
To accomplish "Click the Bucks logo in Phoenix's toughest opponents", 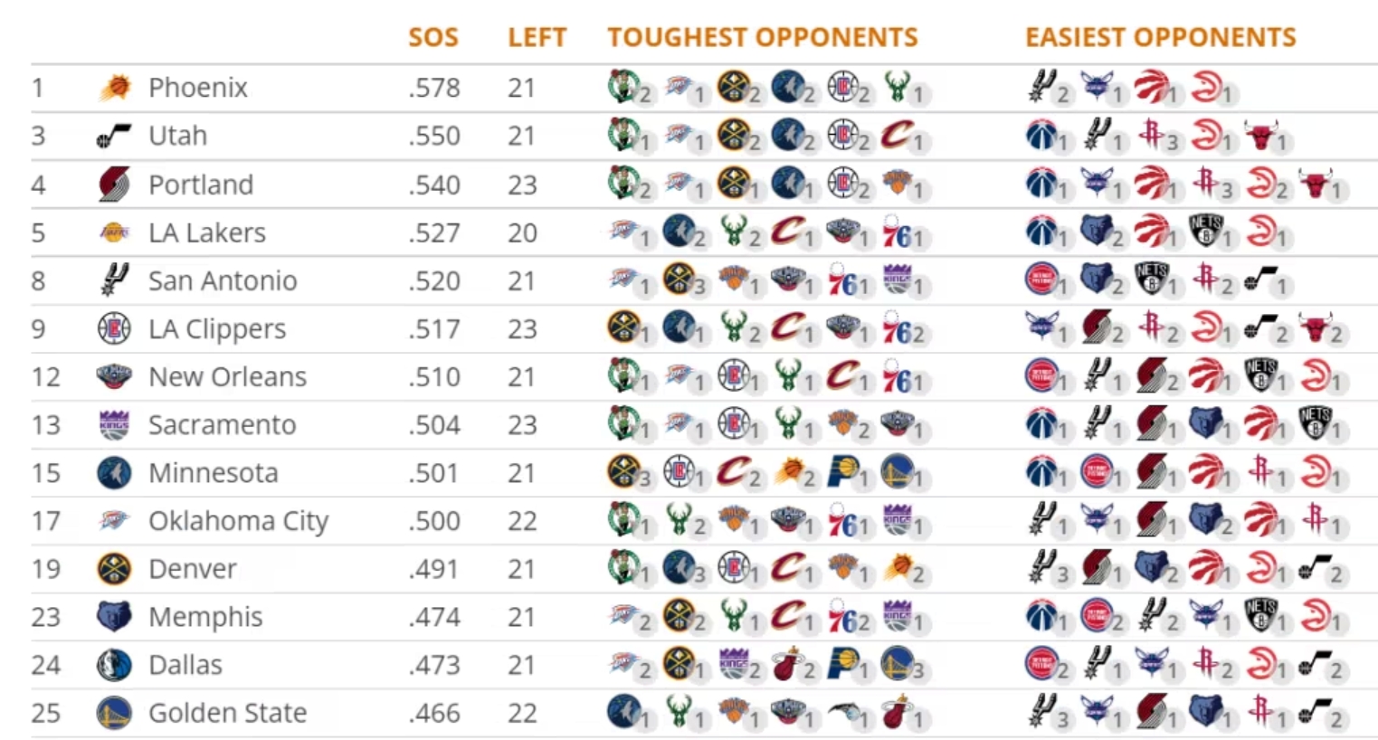I will (897, 87).
